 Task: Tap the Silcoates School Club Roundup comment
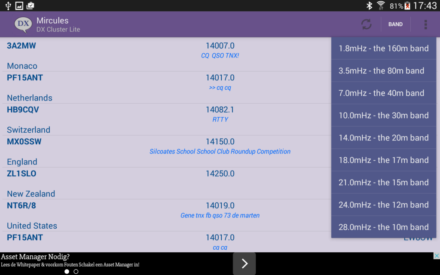[220, 152]
